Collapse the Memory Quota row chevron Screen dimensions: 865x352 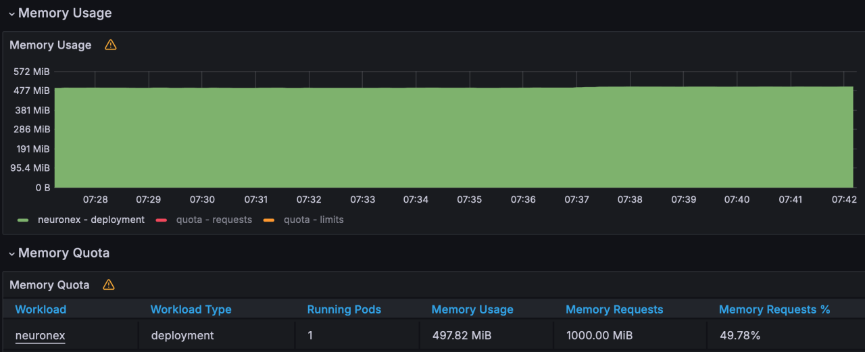[x=11, y=254]
